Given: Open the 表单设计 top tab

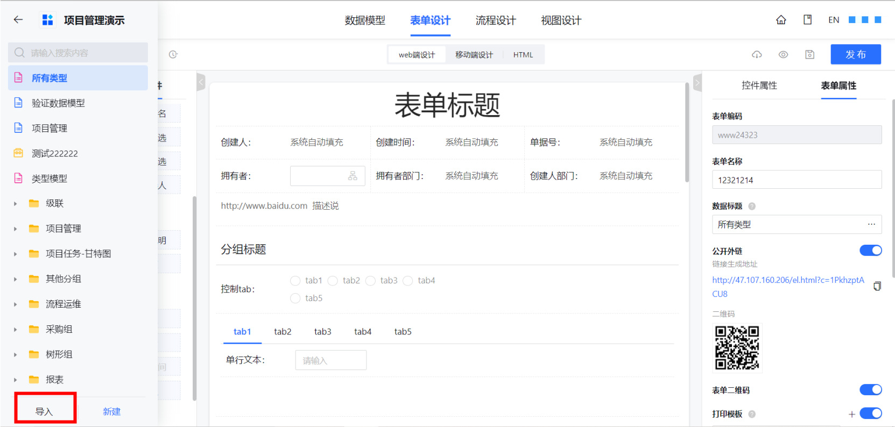Looking at the screenshot, I should [430, 20].
